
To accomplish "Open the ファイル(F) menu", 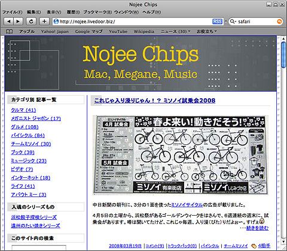I will [13, 12].
